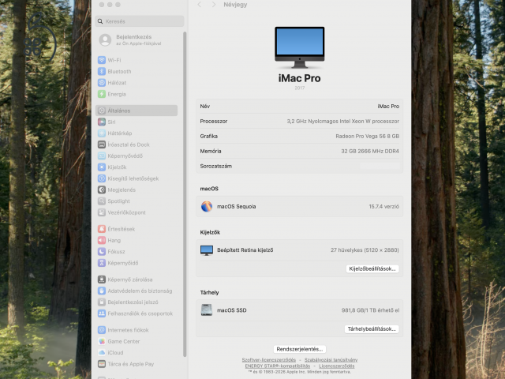This screenshot has width=505, height=379.
Task: Open Képernyő zárolása icon
Action: (x=102, y=280)
